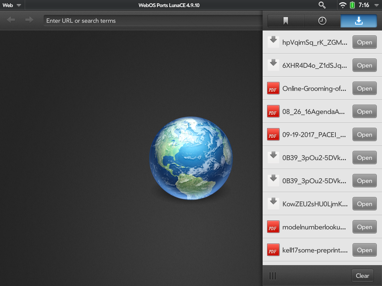Click the 7:16 clock
The height and width of the screenshot is (286, 382).
[x=364, y=5]
